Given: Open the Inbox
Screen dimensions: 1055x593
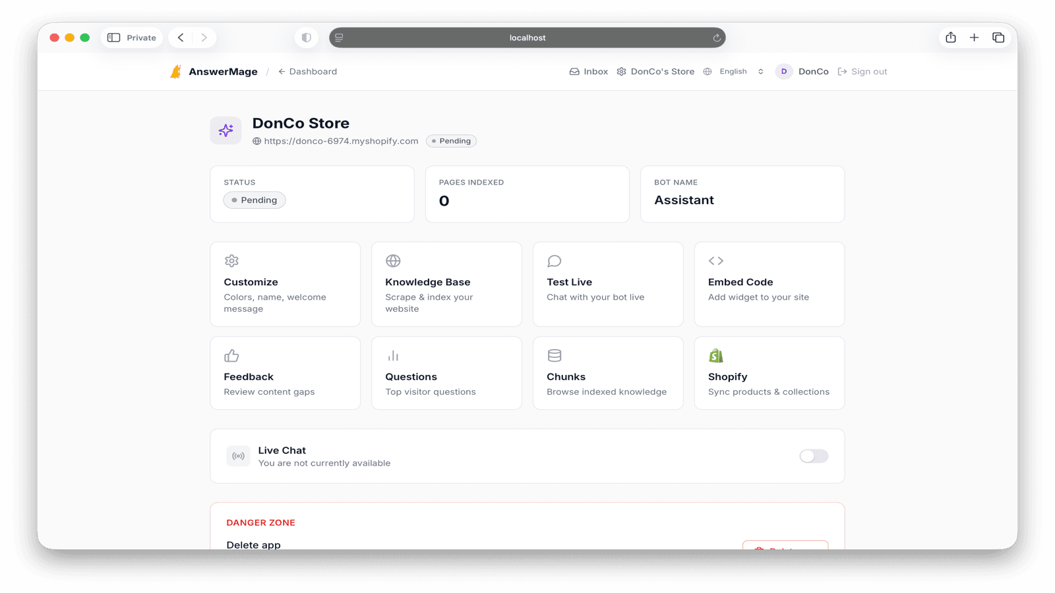Looking at the screenshot, I should pos(589,72).
